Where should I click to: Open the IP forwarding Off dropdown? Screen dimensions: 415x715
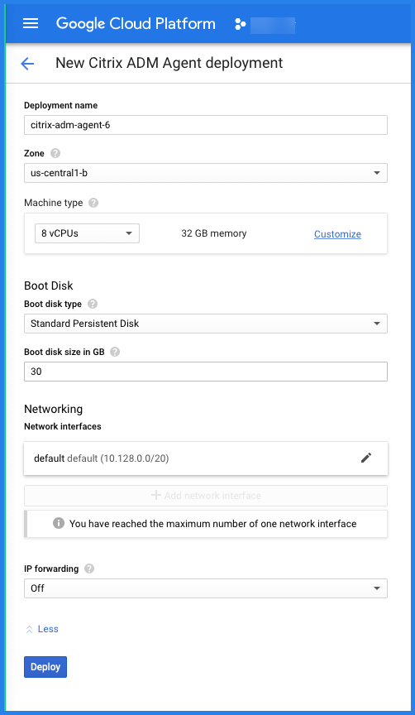tap(206, 588)
